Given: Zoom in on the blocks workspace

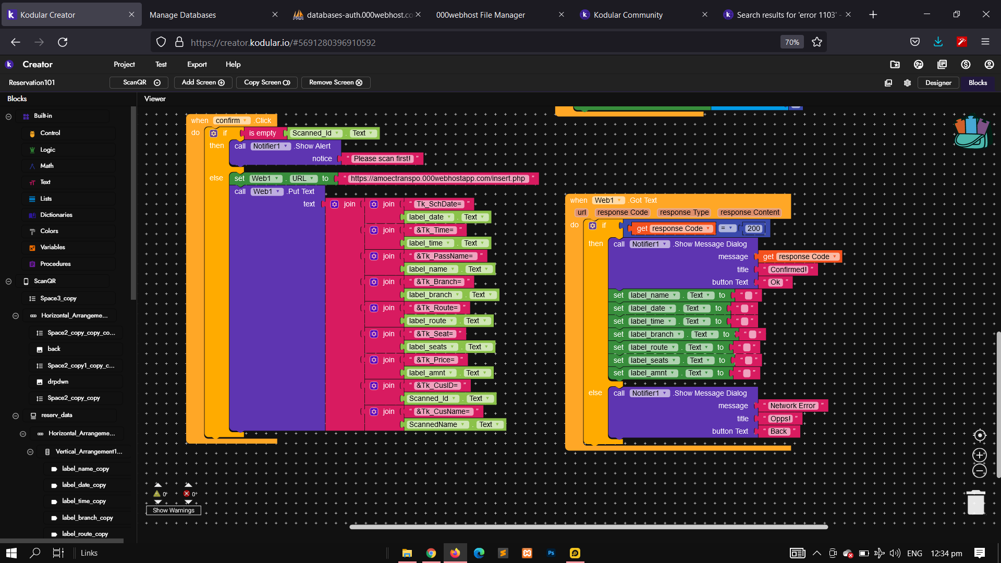Looking at the screenshot, I should (980, 455).
